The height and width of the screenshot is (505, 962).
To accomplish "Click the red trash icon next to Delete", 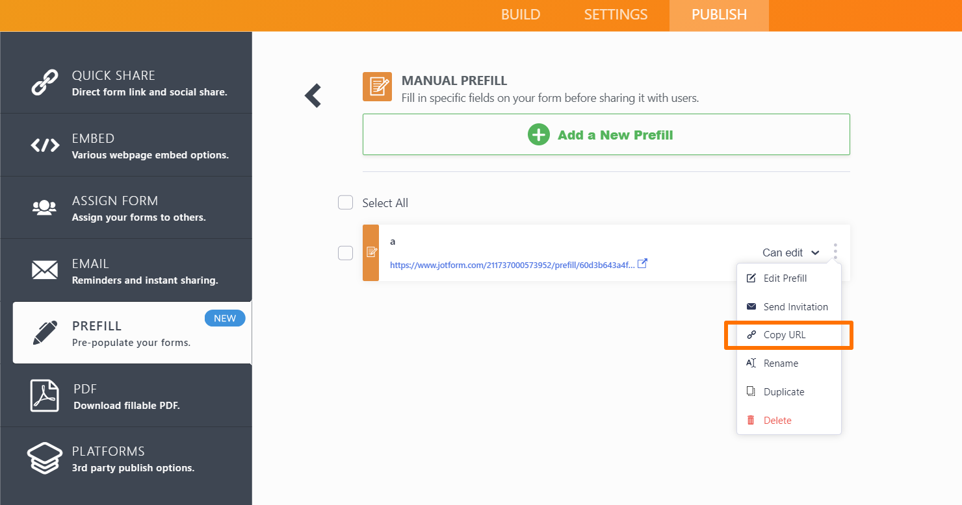I will click(751, 420).
